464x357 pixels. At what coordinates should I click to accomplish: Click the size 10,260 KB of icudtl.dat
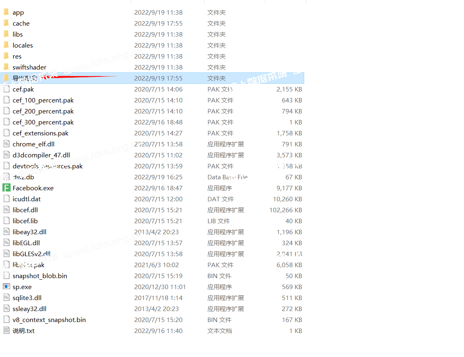[x=288, y=199]
